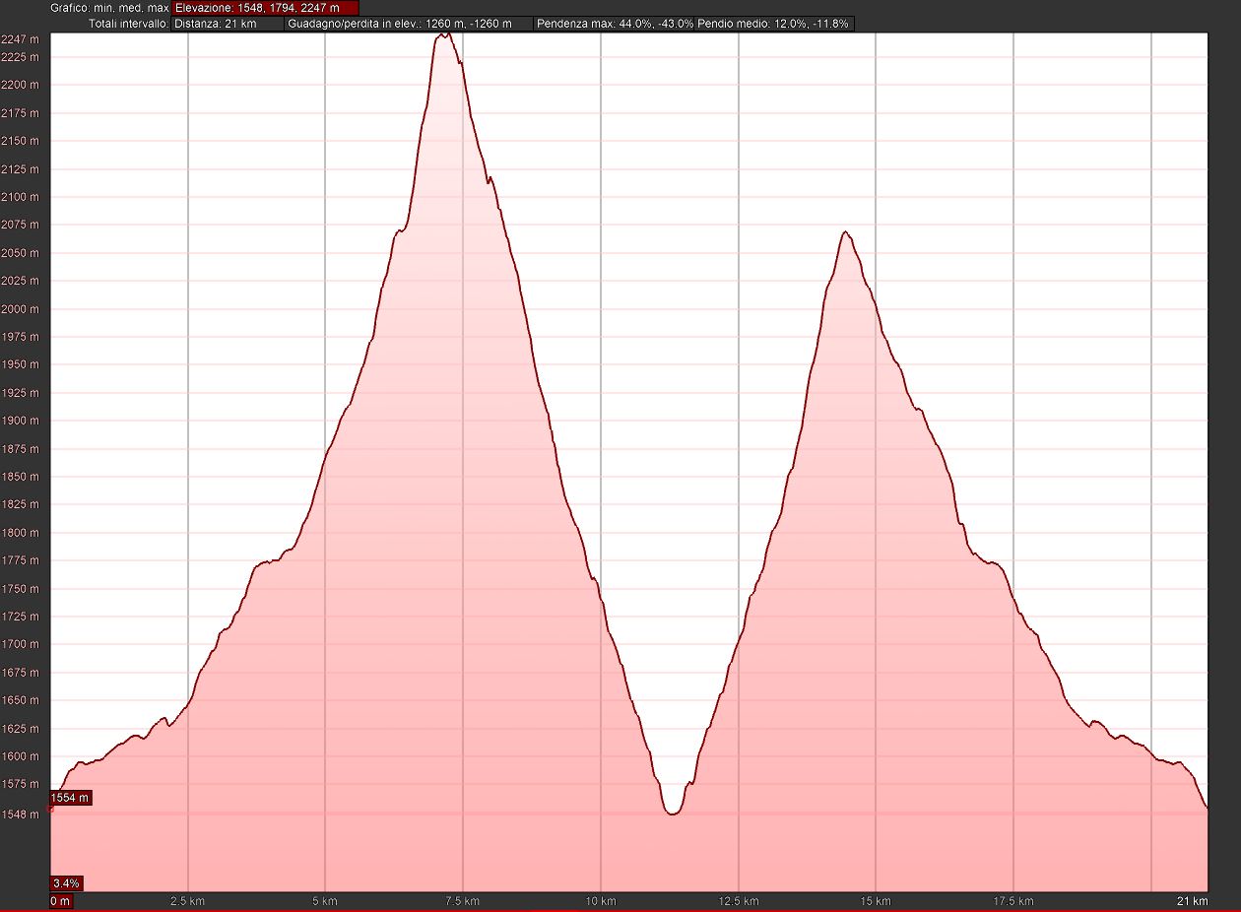Click the 2.5 km distance axis label
Viewport: 1241px width, 912px height.
point(187,901)
